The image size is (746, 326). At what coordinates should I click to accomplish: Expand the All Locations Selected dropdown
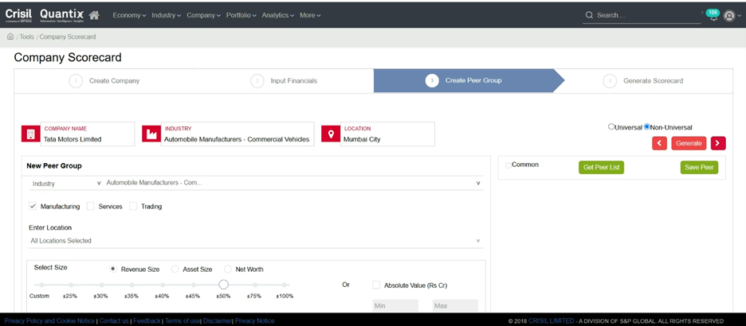click(x=256, y=241)
